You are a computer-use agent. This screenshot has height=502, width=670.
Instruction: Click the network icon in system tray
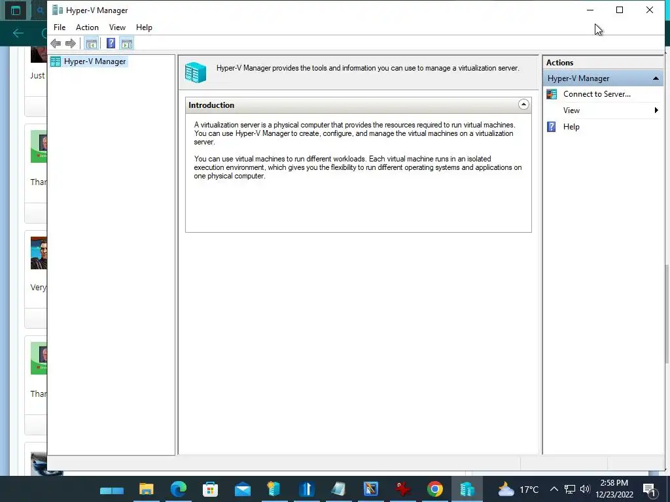point(570,489)
